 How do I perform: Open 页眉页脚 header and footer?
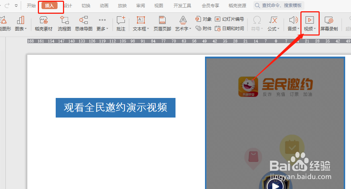162,24
